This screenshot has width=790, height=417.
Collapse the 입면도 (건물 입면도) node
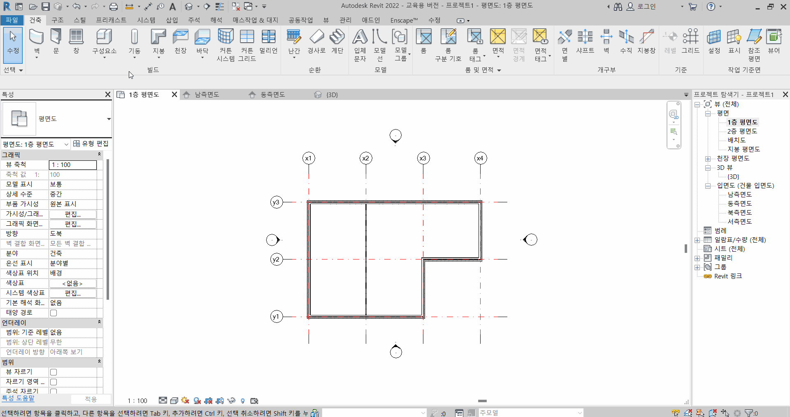click(x=708, y=186)
